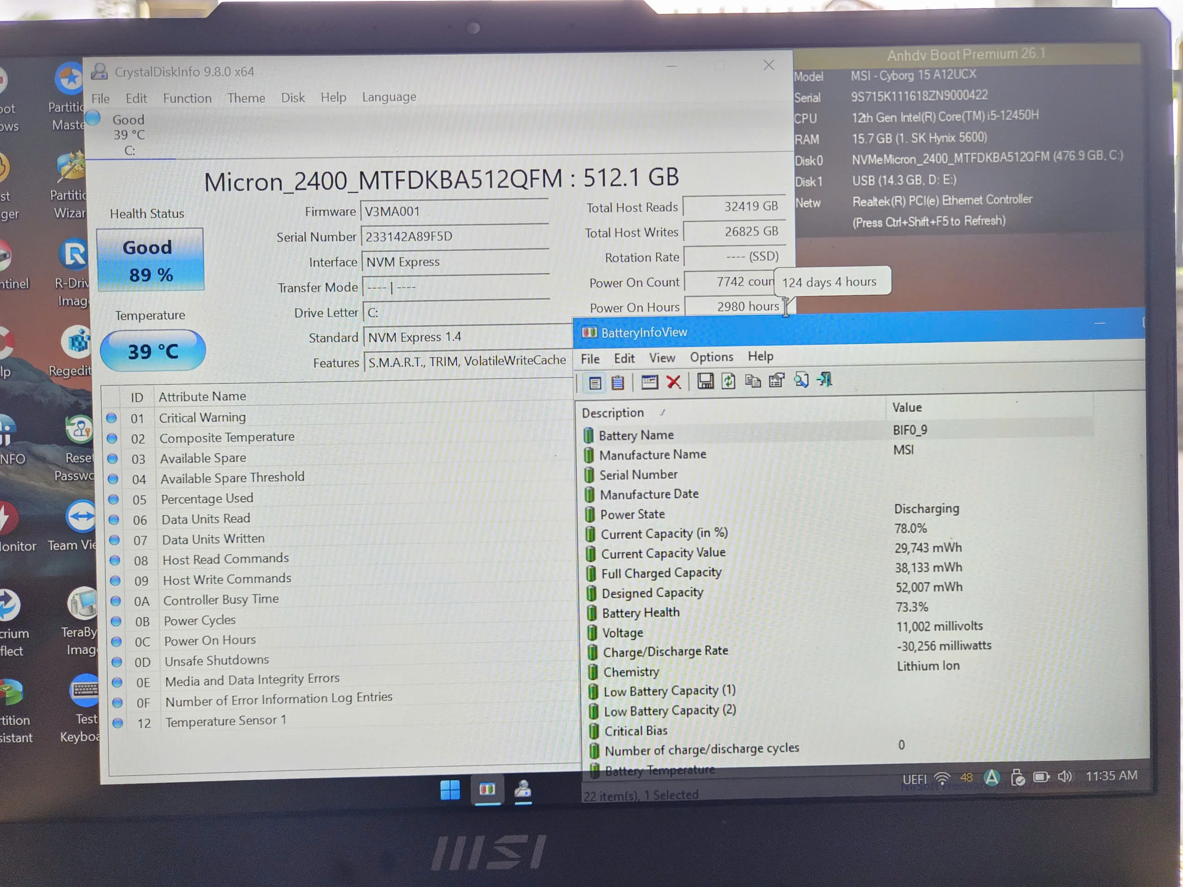Click the Good 89 % health status button
Image resolution: width=1183 pixels, height=887 pixels.
tap(150, 260)
